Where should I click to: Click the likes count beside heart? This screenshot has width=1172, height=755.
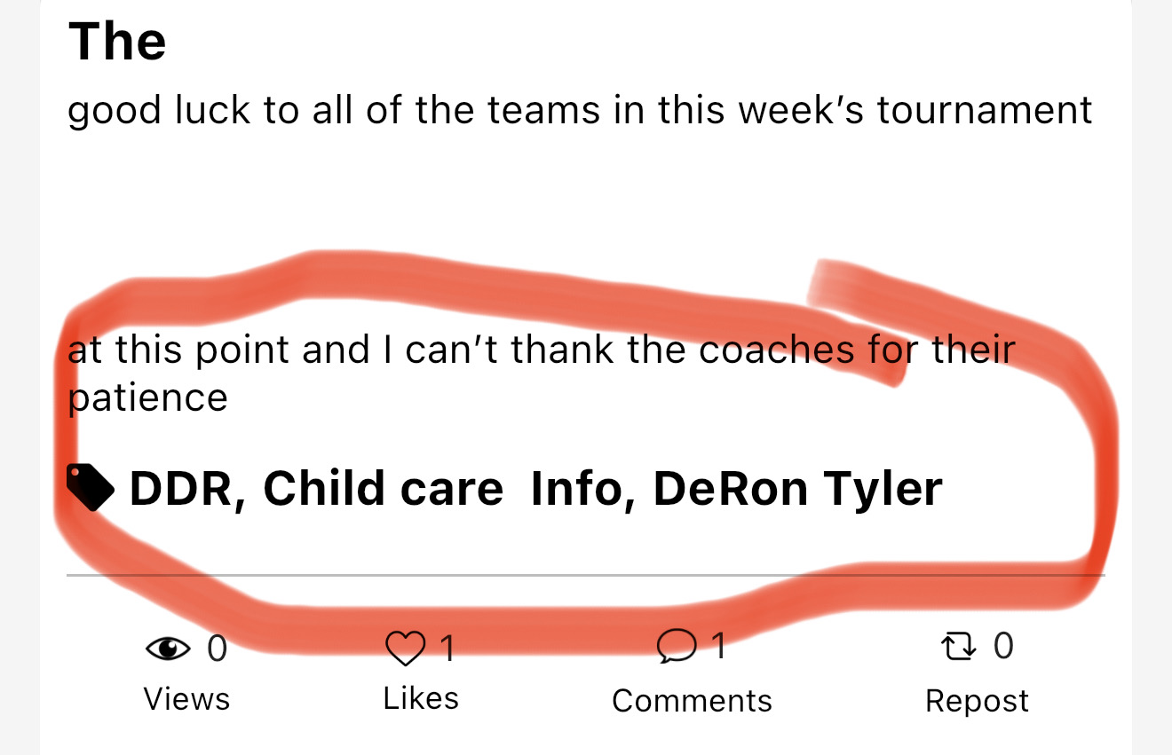coord(448,649)
